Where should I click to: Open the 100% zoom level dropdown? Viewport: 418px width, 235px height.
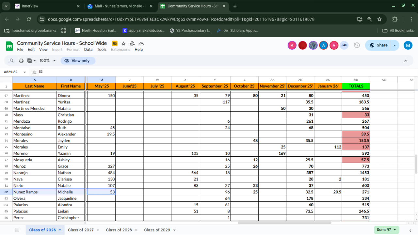(x=48, y=61)
